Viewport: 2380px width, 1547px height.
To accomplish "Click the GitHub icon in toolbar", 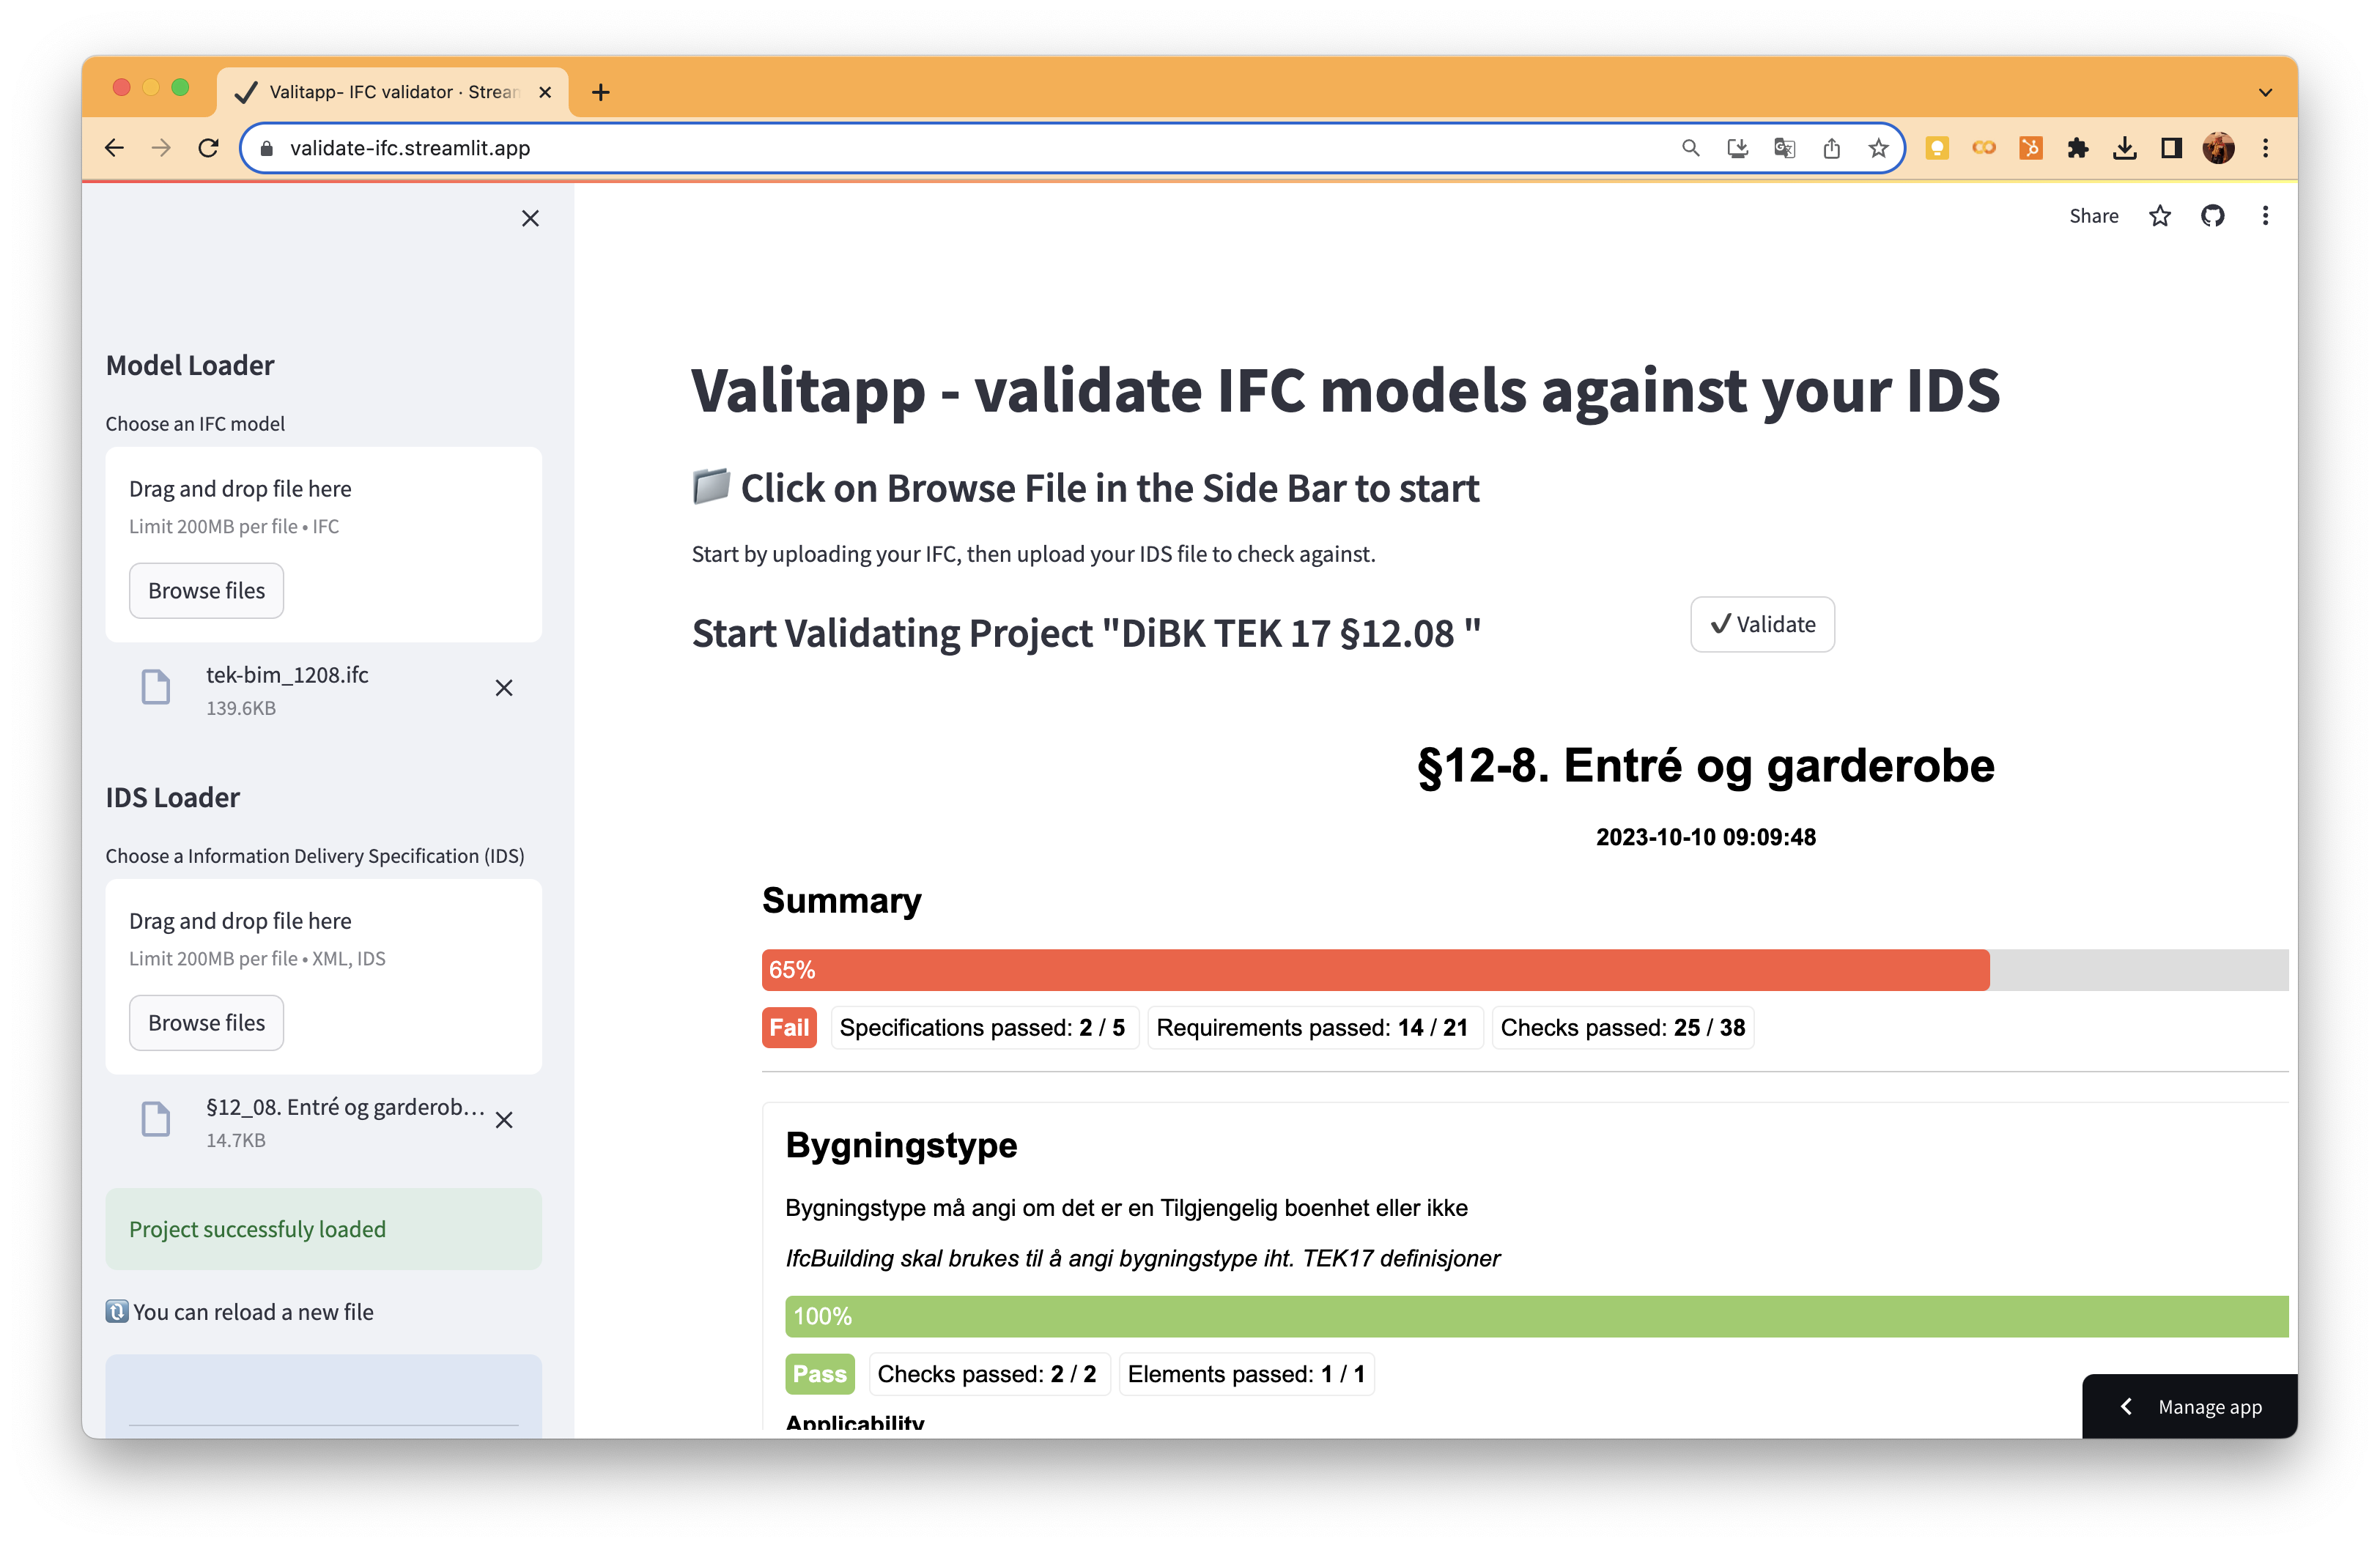I will click(2214, 215).
